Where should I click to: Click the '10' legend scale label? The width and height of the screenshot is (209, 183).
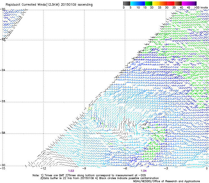[138, 8]
